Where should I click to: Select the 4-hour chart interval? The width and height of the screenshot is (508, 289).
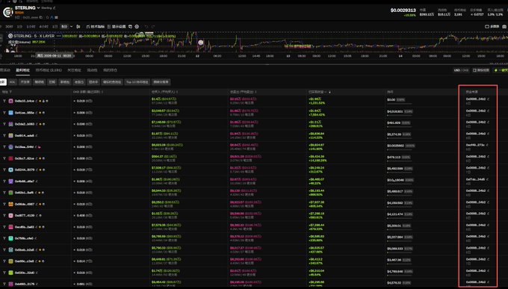tap(43, 27)
